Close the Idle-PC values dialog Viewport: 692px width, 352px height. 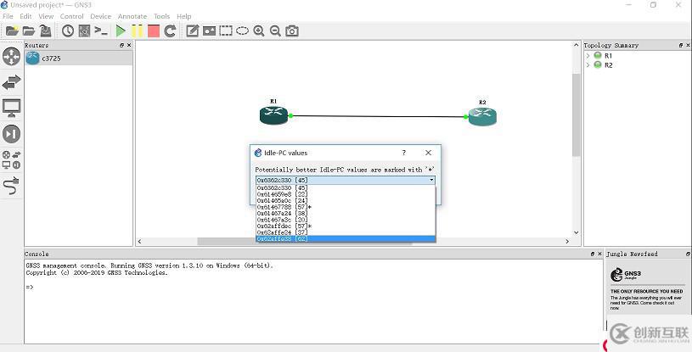[x=428, y=153]
